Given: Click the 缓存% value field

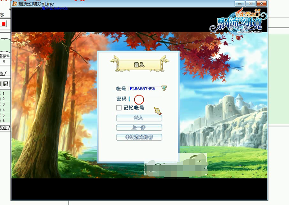Looking at the screenshot, I should 4,62.
